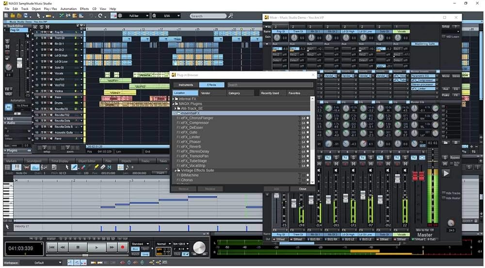Click the magnifier icon beside the search field
Screen dimensions: 485x268
click(x=231, y=16)
